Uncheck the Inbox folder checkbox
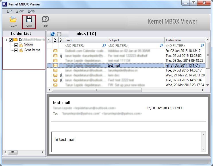This screenshot has height=166, width=213. point(16,45)
